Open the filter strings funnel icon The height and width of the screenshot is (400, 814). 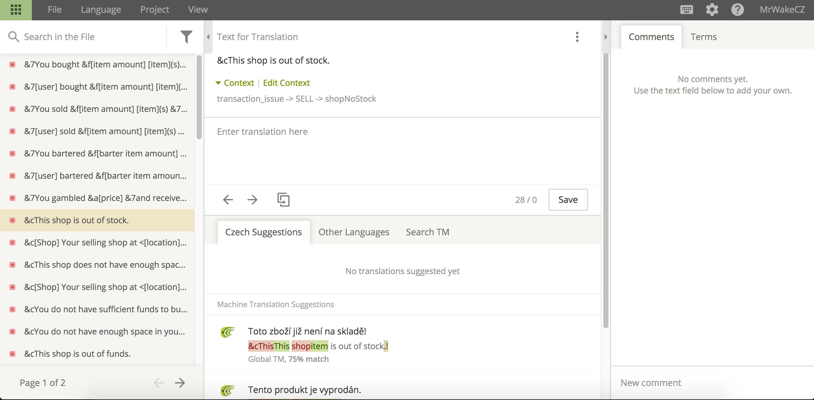pyautogui.click(x=186, y=37)
